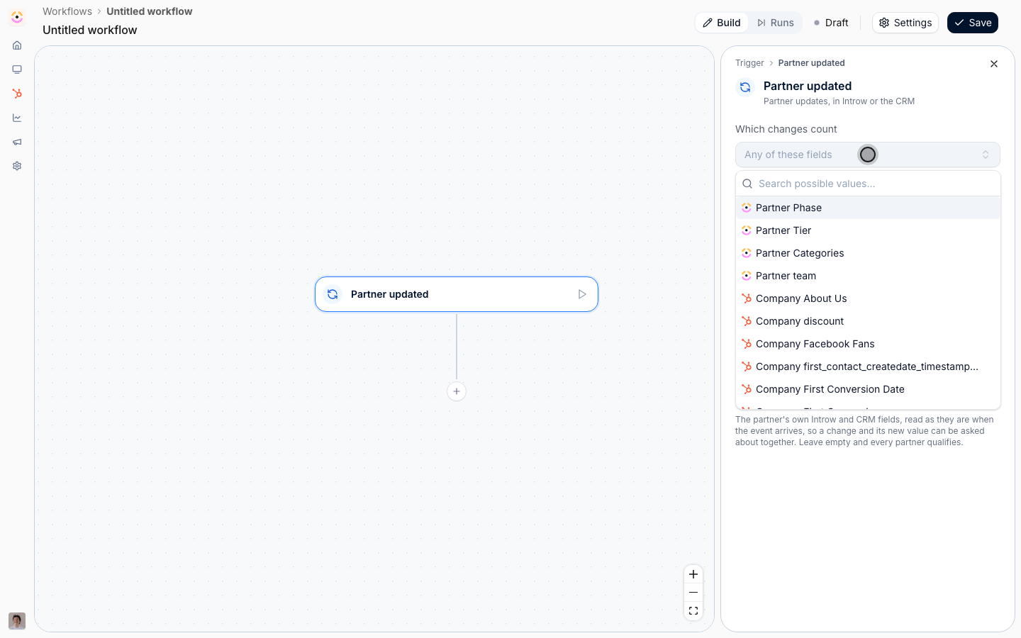Select the Partner updated trigger node
Viewport: 1021px width, 638px height.
(x=457, y=294)
